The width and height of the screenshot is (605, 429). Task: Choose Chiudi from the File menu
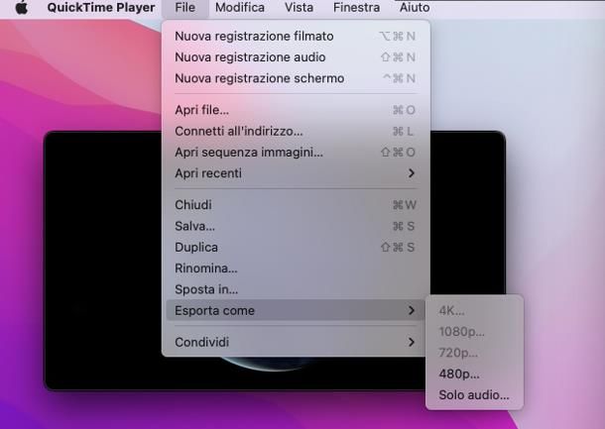(296, 205)
